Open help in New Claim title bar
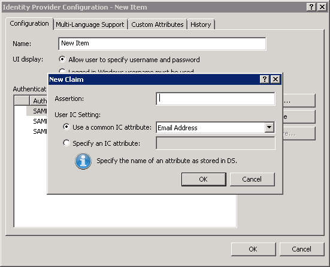 [264, 79]
